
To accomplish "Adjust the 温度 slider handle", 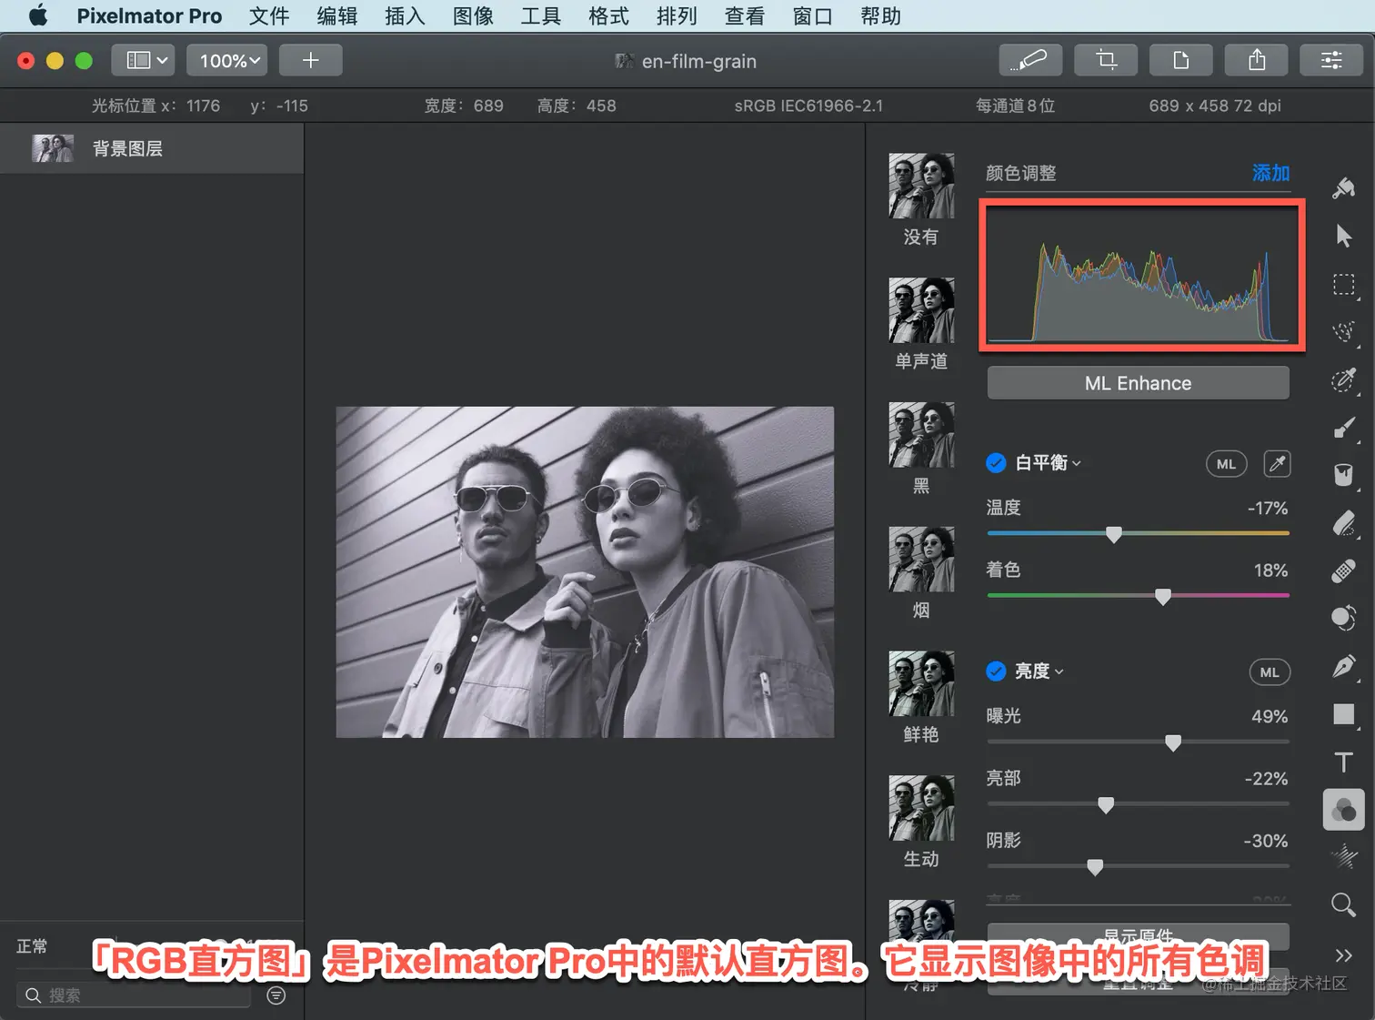I will point(1114,534).
